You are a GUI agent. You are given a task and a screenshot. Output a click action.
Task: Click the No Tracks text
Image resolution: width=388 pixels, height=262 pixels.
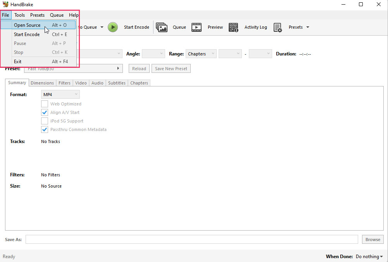(x=50, y=141)
